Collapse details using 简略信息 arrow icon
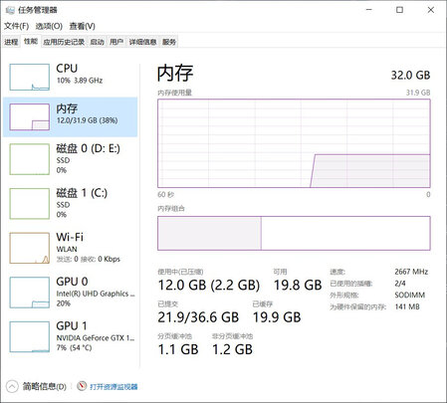 [12, 386]
